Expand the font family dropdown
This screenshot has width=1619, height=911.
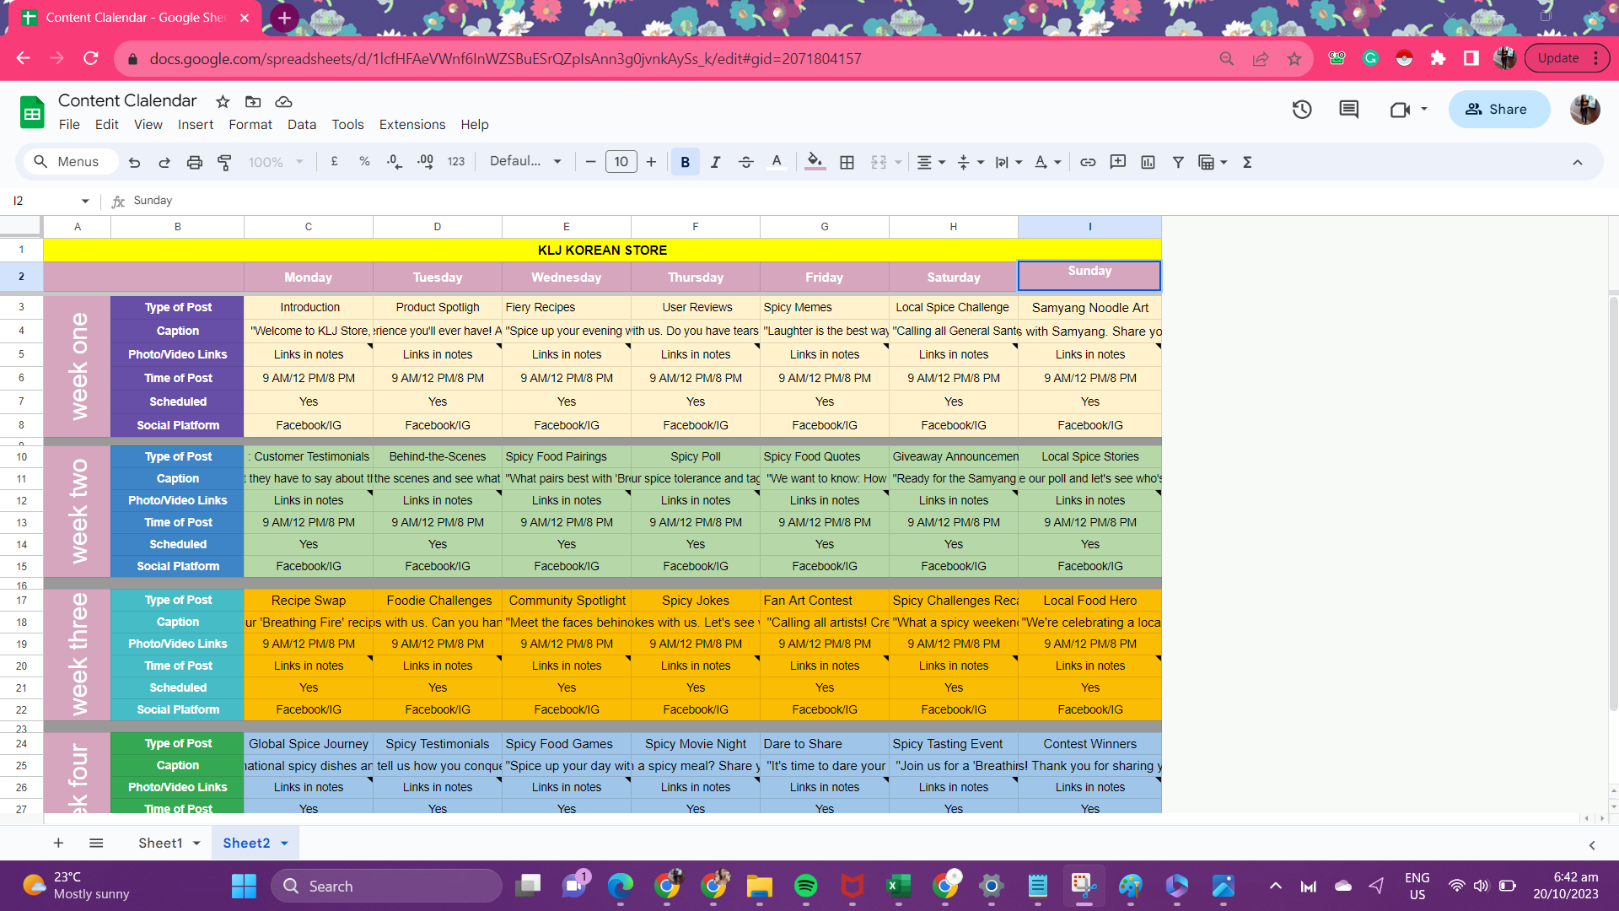point(525,161)
